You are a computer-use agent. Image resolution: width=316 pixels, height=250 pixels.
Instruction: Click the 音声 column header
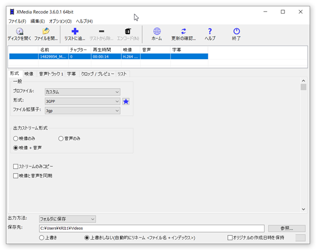pyautogui.click(x=155, y=50)
